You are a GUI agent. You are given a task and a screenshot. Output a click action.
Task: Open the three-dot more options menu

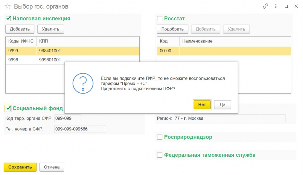pyautogui.click(x=276, y=6)
